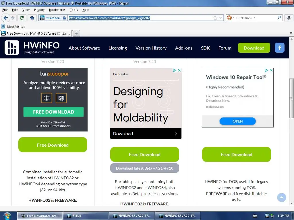Click the vertical scrollbar thumb
Screen dimensions: 294x220
click(x=291, y=98)
